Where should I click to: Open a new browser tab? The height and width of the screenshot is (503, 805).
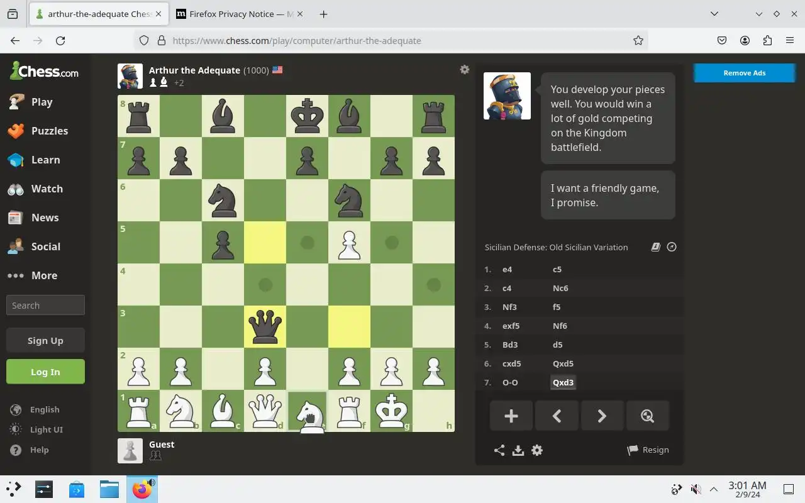click(x=323, y=14)
